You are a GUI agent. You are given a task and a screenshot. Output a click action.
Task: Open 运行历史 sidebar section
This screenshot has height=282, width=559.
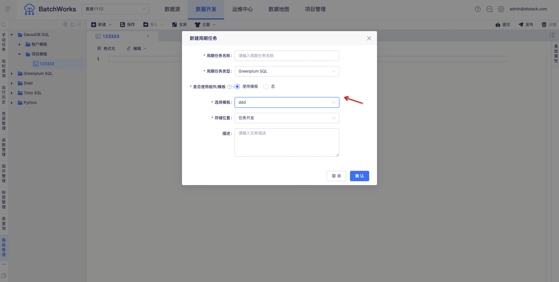[4, 95]
